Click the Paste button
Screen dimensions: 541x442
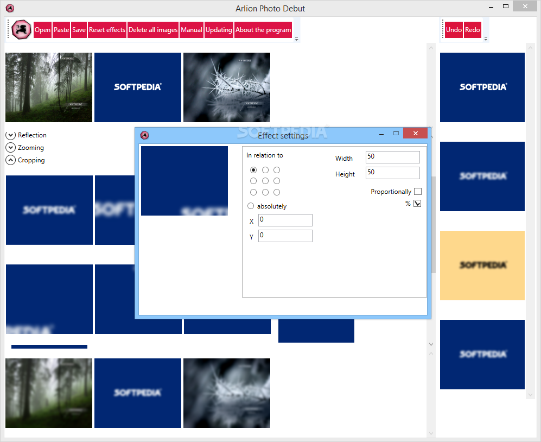coord(61,30)
